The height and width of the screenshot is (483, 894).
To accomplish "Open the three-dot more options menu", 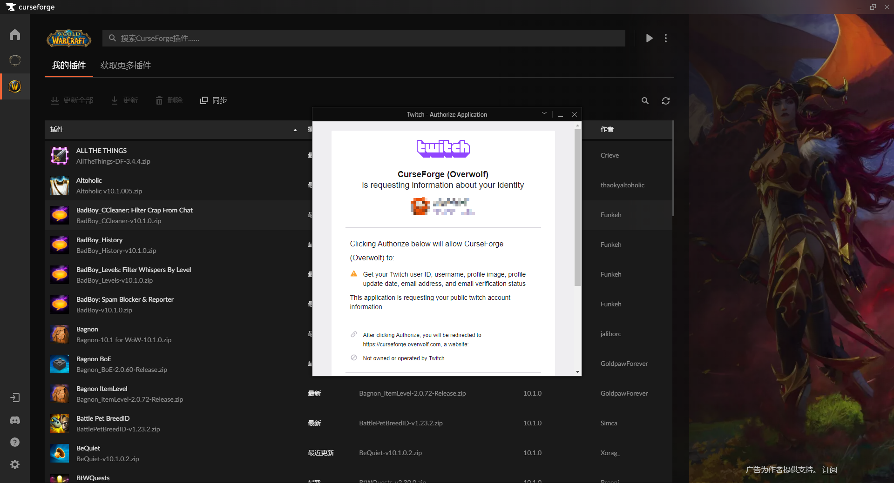I will pyautogui.click(x=666, y=38).
